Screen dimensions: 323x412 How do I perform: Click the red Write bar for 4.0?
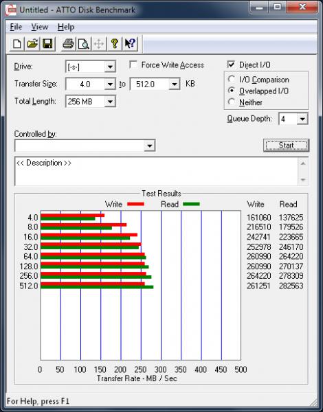pyautogui.click(x=73, y=216)
